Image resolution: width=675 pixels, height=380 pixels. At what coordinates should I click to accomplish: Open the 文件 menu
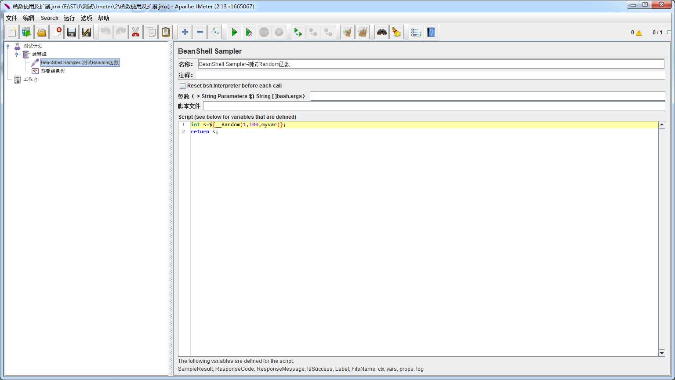(x=11, y=18)
